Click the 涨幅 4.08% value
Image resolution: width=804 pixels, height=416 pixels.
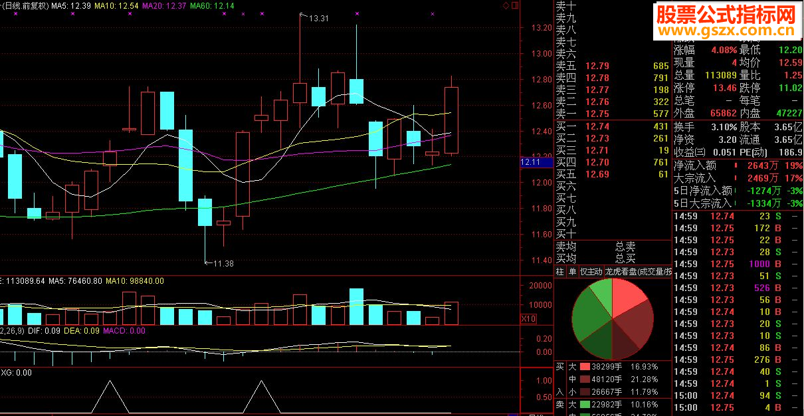pyautogui.click(x=724, y=49)
